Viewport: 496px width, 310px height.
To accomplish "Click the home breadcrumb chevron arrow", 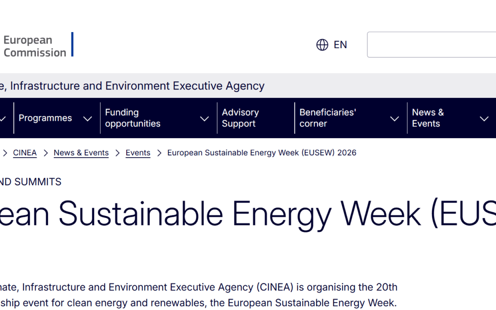I will (5, 152).
